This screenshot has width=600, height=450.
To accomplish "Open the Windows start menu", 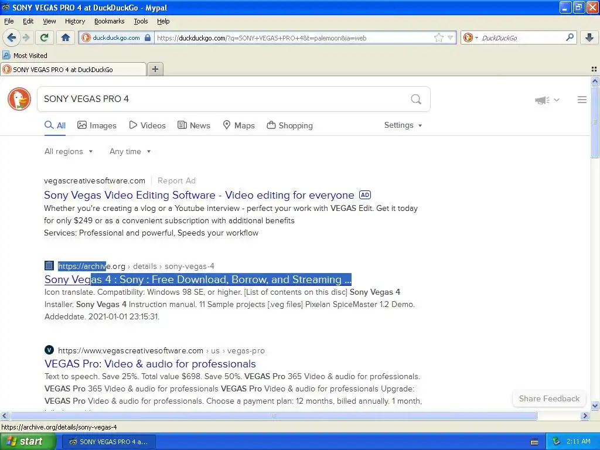I will tap(27, 442).
